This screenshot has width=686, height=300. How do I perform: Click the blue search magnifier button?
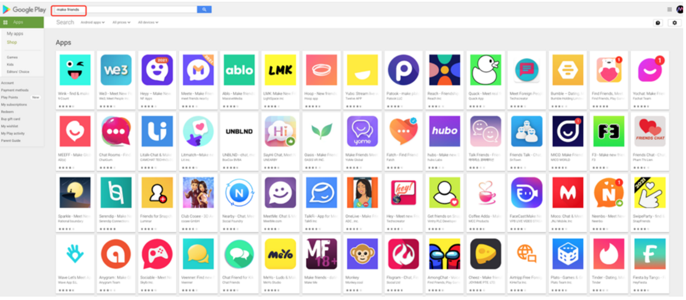204,9
